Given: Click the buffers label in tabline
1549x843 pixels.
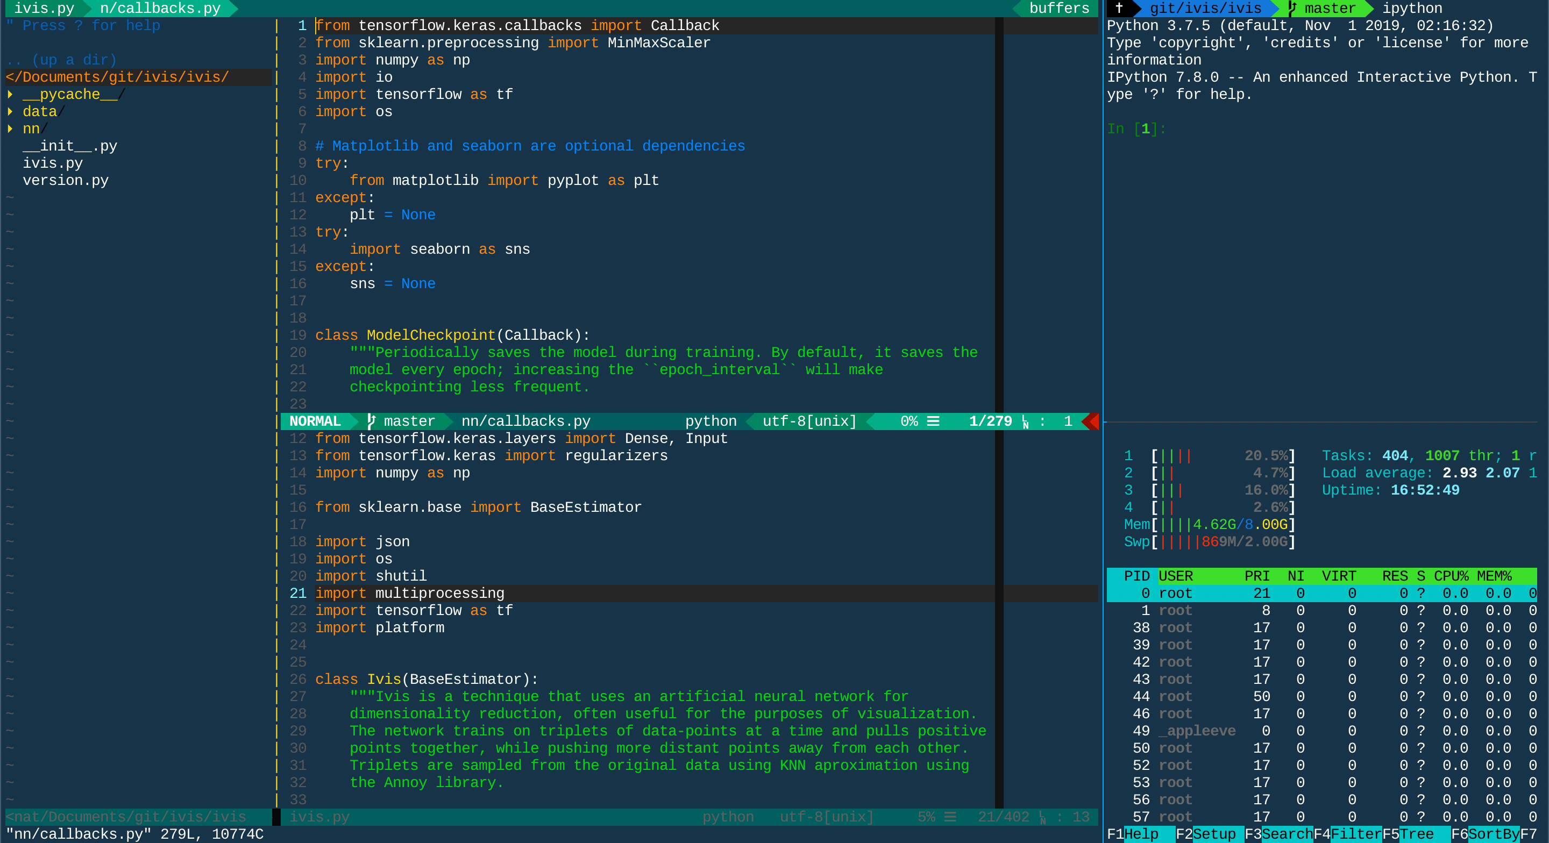Looking at the screenshot, I should pos(1059,9).
